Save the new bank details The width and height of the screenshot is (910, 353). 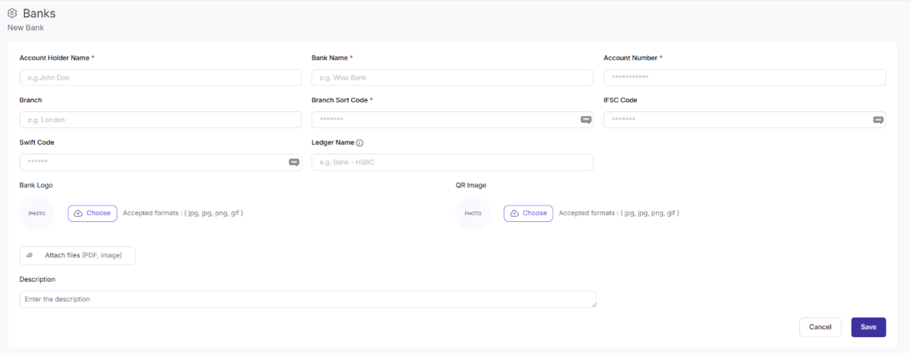[x=868, y=327]
